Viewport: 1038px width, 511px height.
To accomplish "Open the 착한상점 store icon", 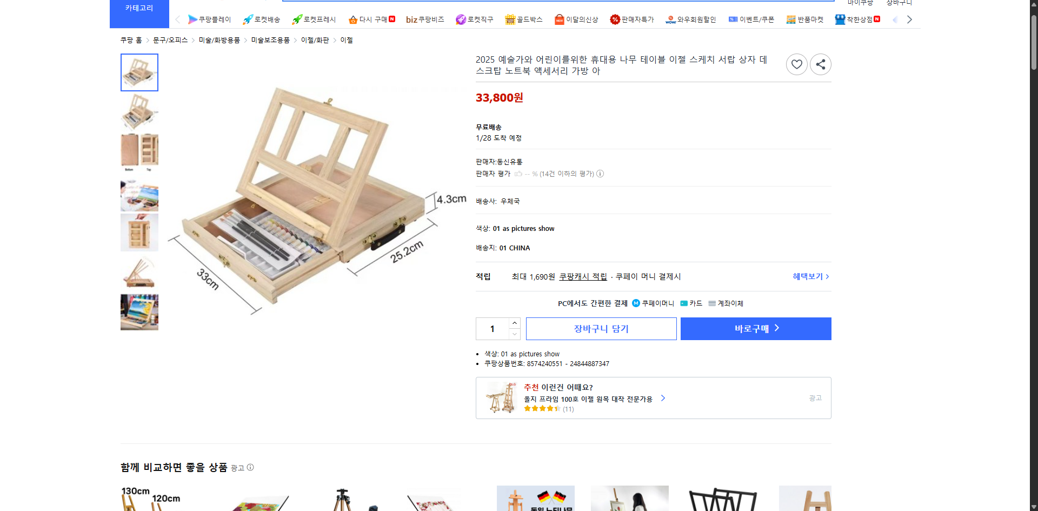I will pyautogui.click(x=856, y=19).
